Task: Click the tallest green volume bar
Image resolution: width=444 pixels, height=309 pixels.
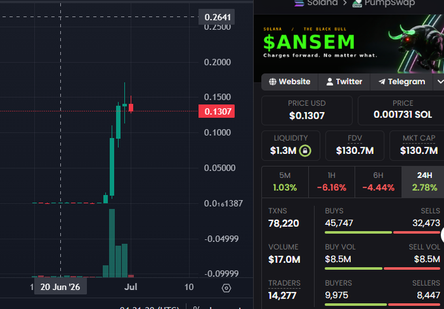Action: pyautogui.click(x=112, y=243)
